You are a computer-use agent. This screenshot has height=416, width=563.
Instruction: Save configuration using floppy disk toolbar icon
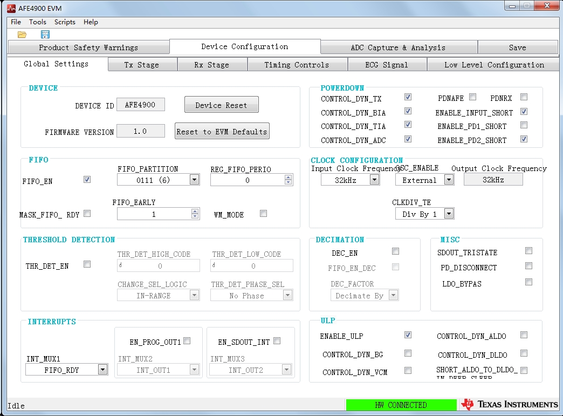click(x=45, y=35)
